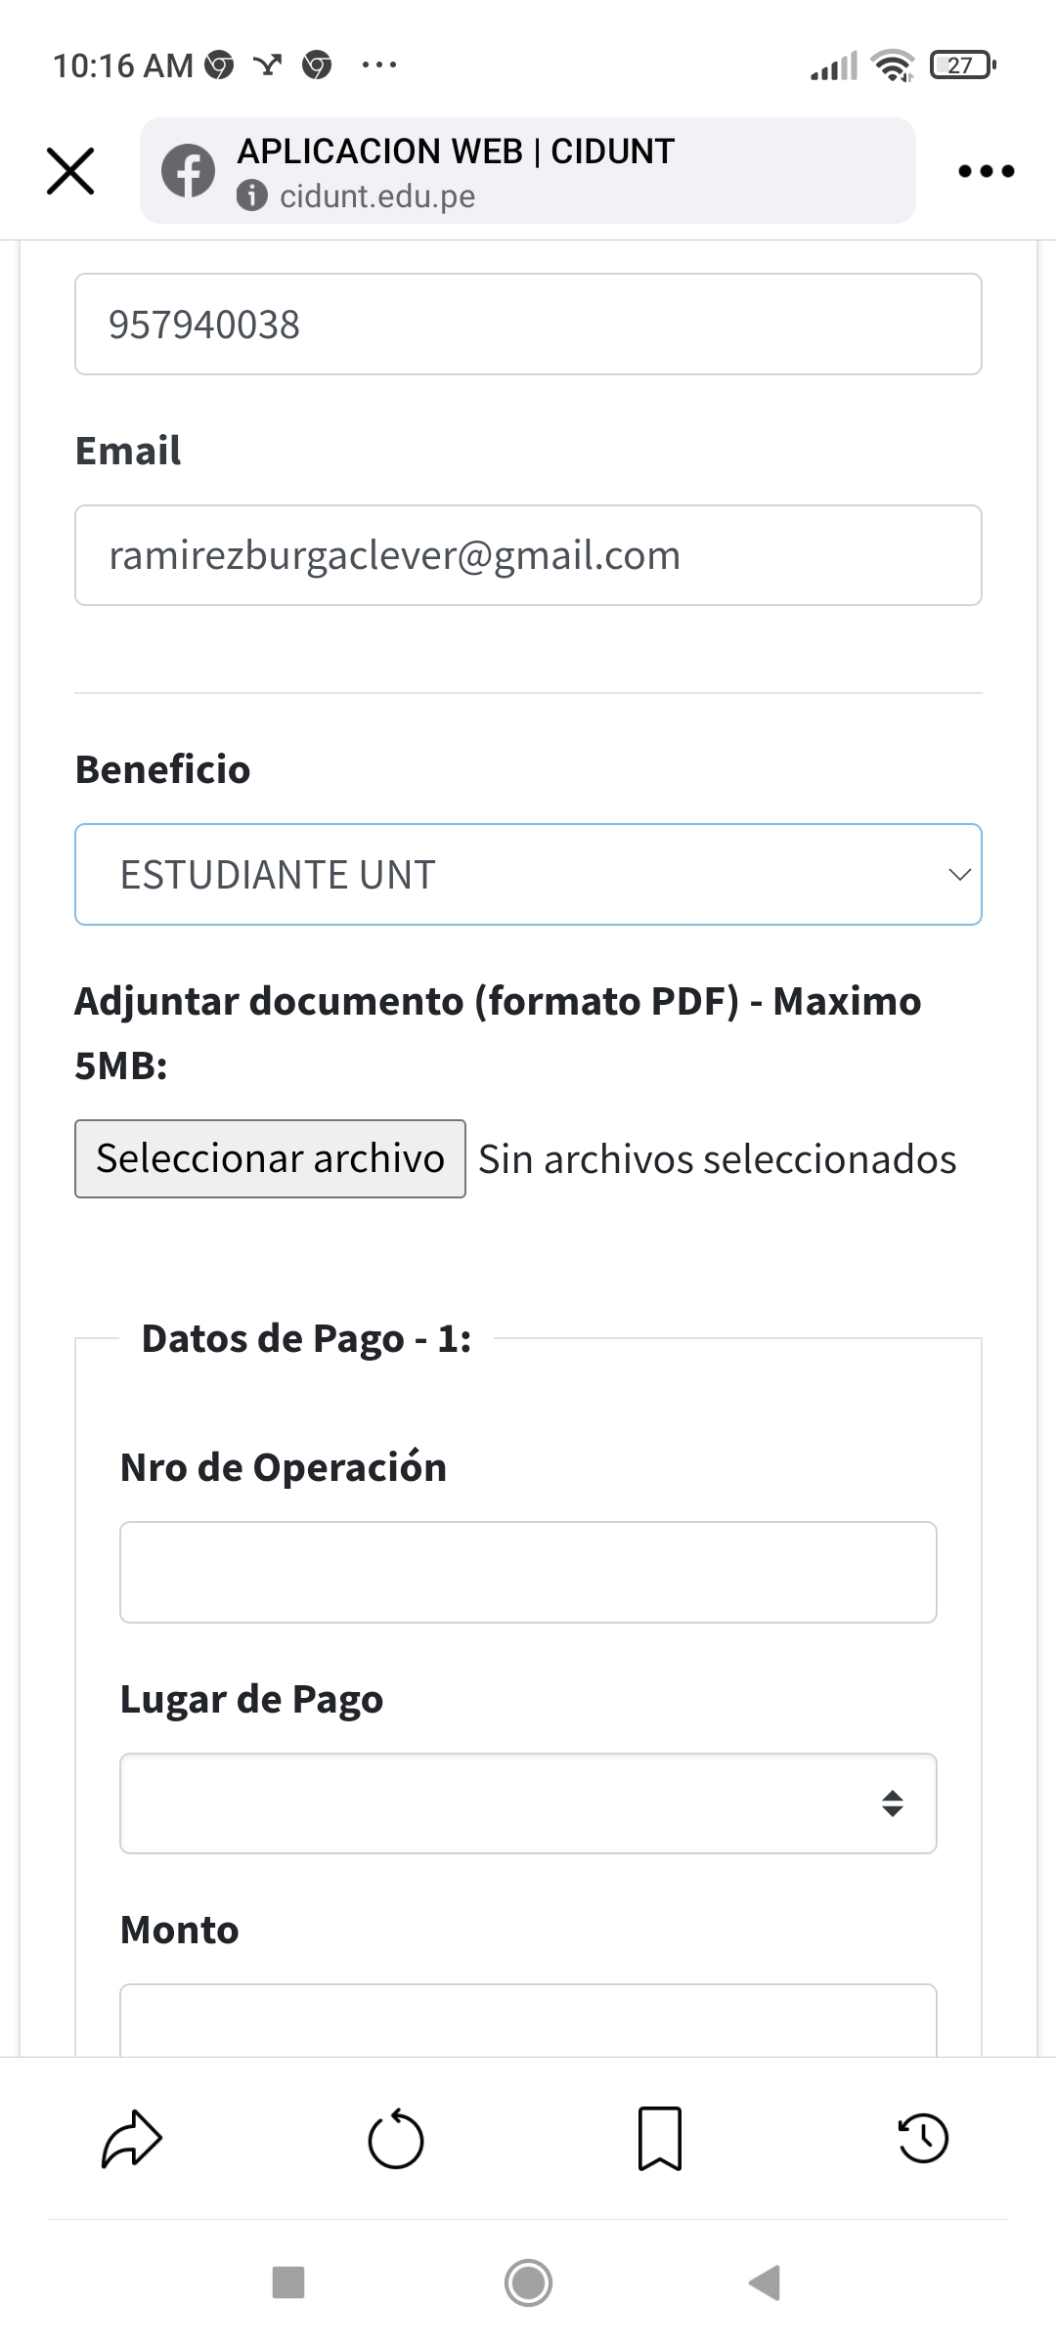
Task: Open the three-dot browser options menu
Action: pos(986,171)
